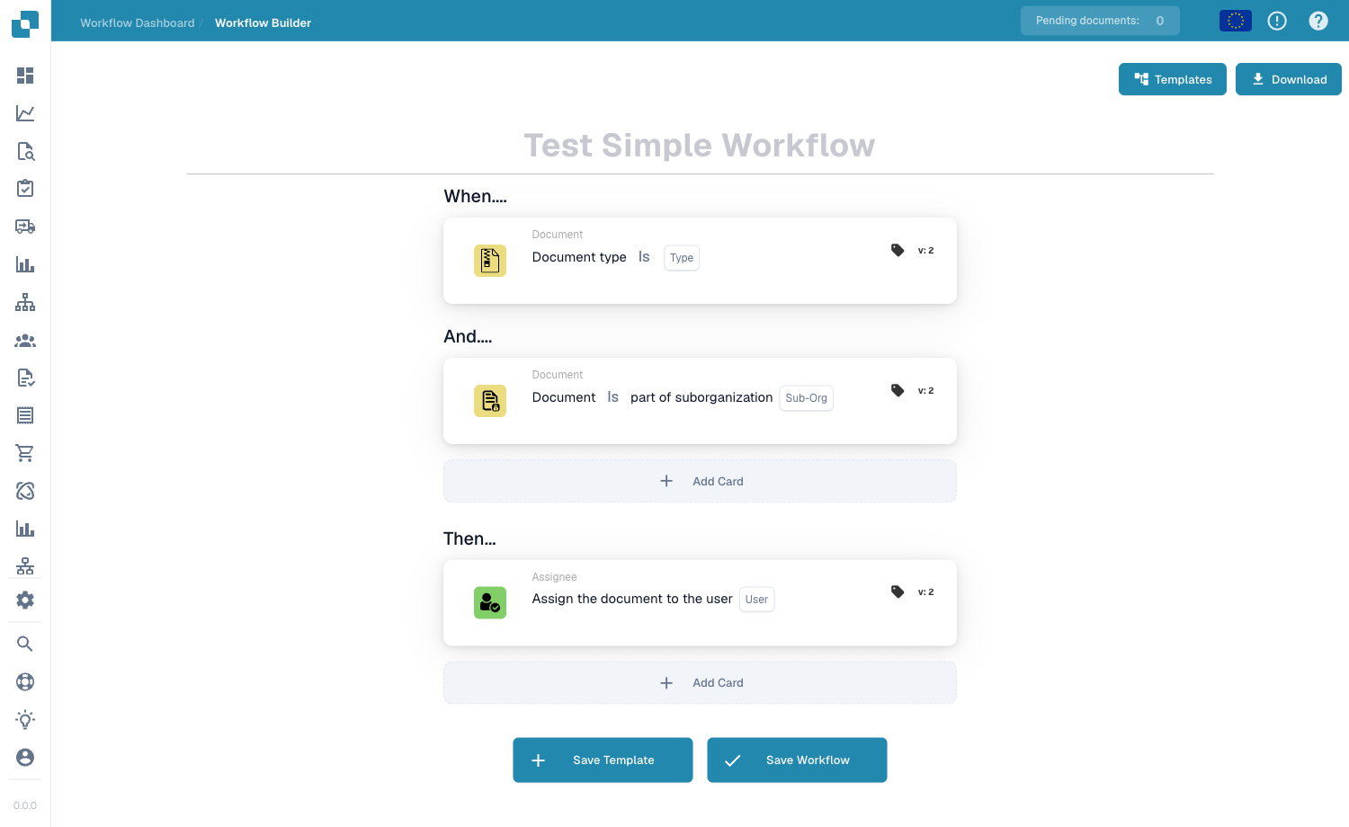Open the dashboard grid icon in sidebar

pyautogui.click(x=25, y=76)
